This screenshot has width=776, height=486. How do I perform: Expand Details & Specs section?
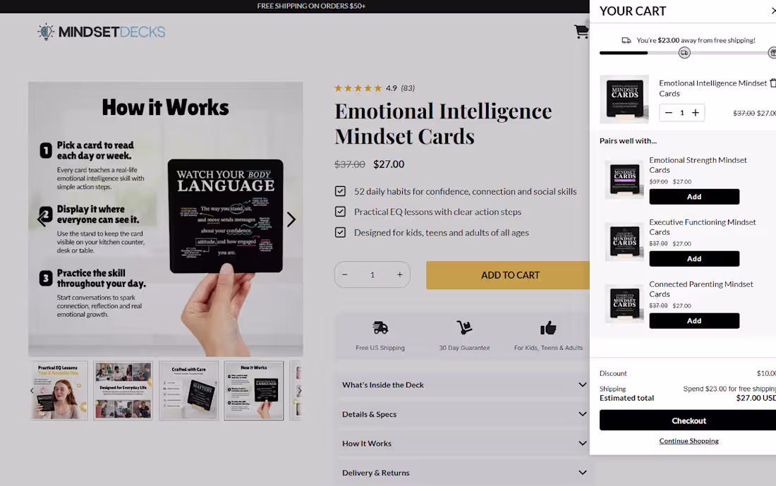tap(463, 414)
